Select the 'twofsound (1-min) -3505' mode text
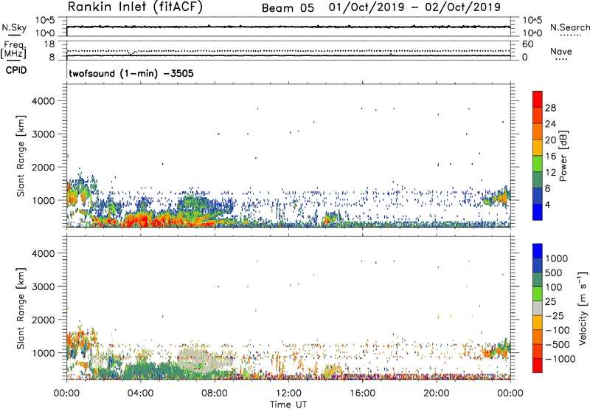This screenshot has width=590, height=409. pos(131,73)
